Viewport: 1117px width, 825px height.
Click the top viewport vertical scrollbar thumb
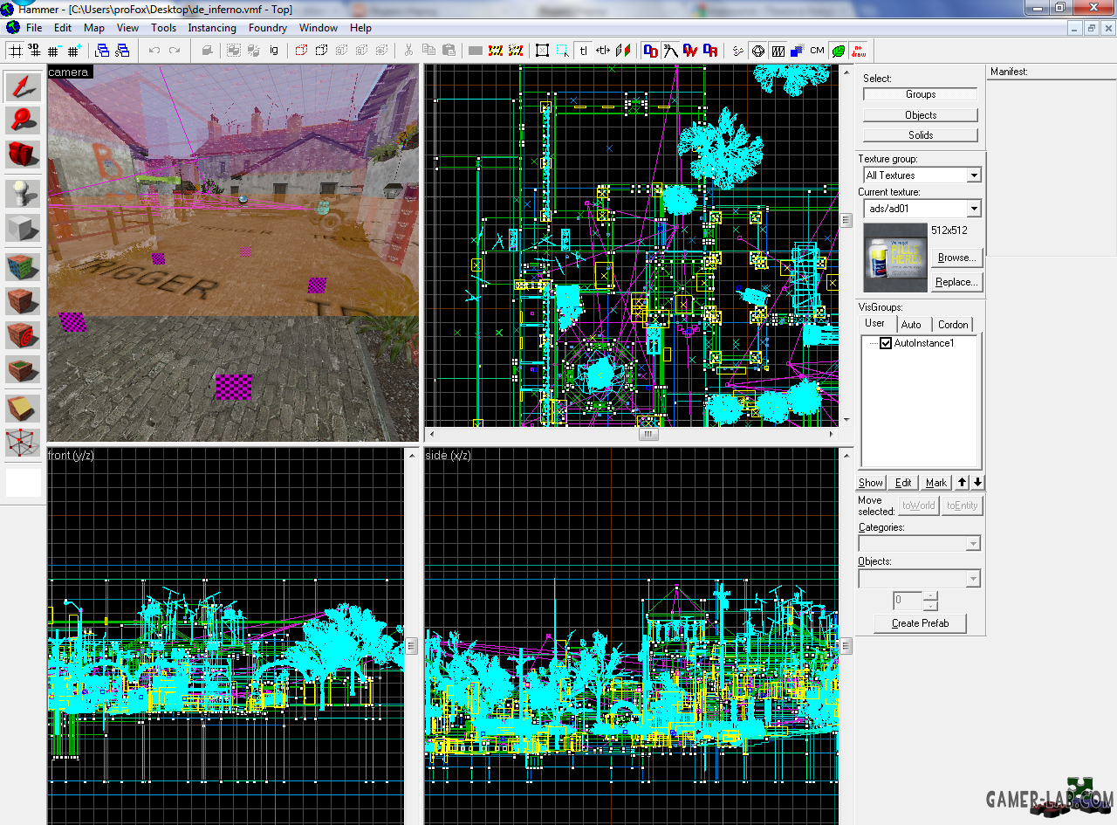pos(846,221)
